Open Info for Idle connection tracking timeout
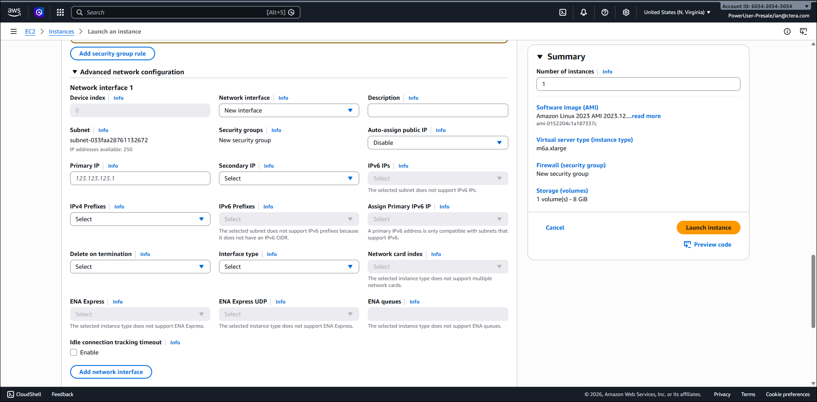 [175, 343]
